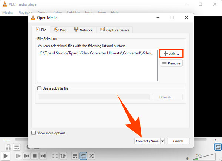The width and height of the screenshot is (222, 161).
Task: Cancel the Open Media dialog
Action: click(x=178, y=141)
